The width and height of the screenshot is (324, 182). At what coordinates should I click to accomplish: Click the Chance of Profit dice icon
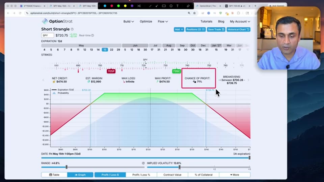tap(194, 82)
